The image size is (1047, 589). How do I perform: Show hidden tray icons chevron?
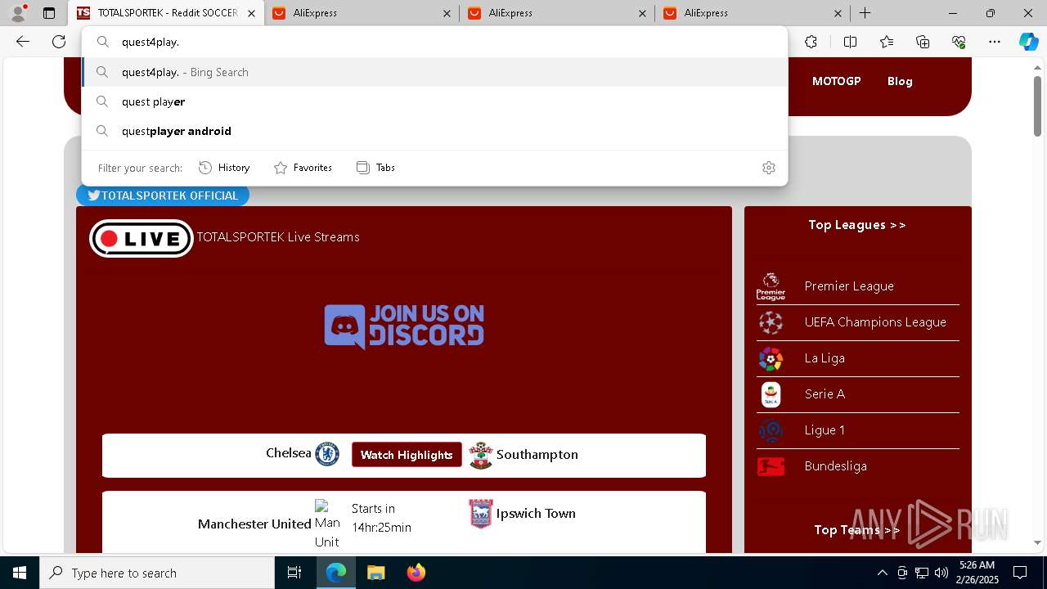pos(882,573)
